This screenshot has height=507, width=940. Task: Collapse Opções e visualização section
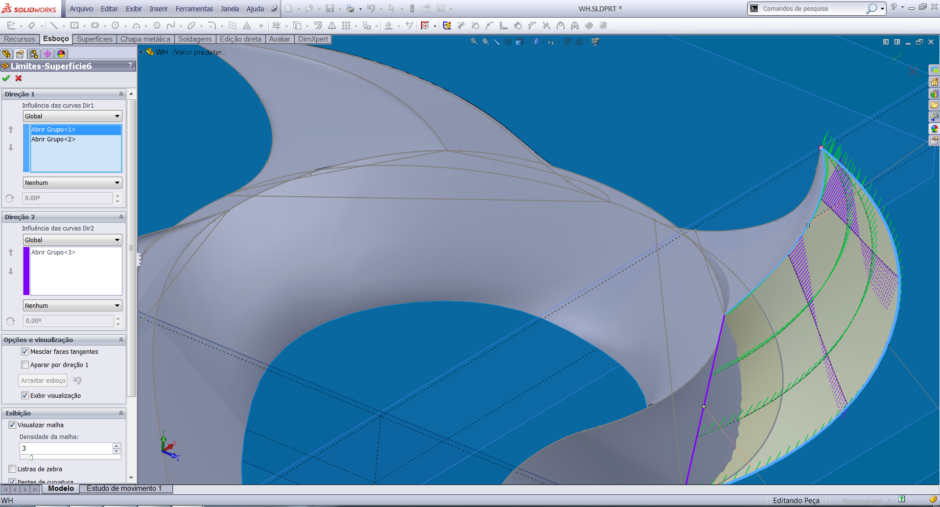pyautogui.click(x=121, y=340)
